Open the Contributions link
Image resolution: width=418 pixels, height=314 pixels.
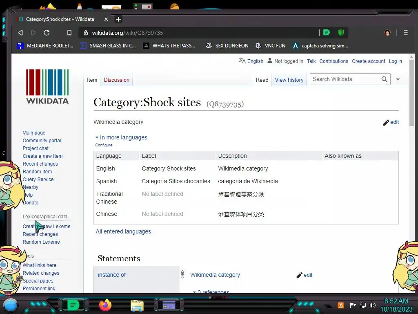[x=334, y=61]
